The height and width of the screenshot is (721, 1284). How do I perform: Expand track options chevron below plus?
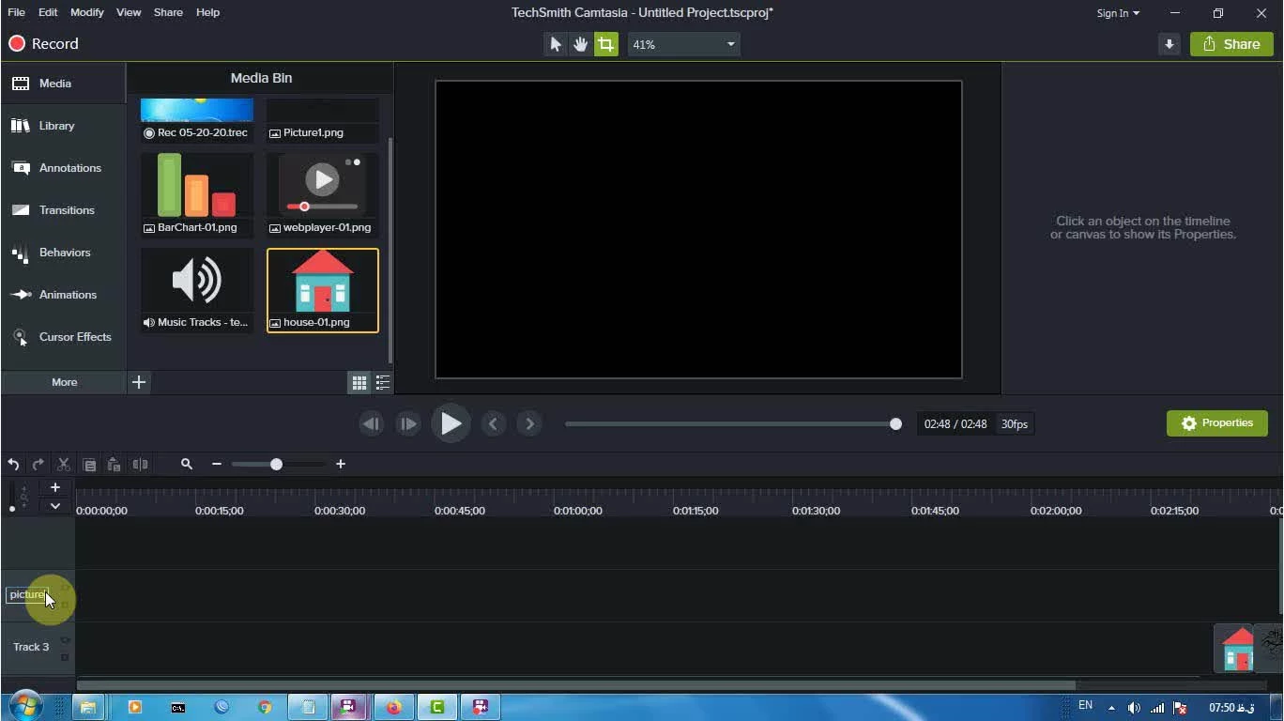click(x=55, y=506)
